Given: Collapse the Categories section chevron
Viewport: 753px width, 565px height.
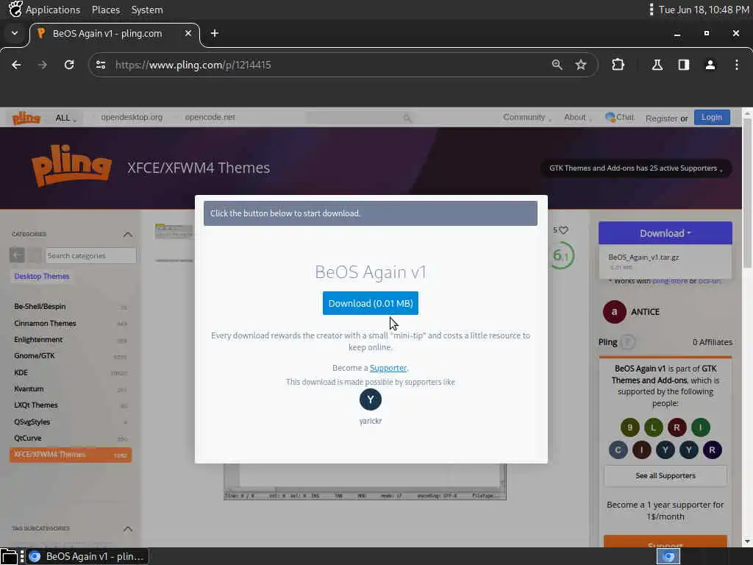Looking at the screenshot, I should (x=128, y=235).
